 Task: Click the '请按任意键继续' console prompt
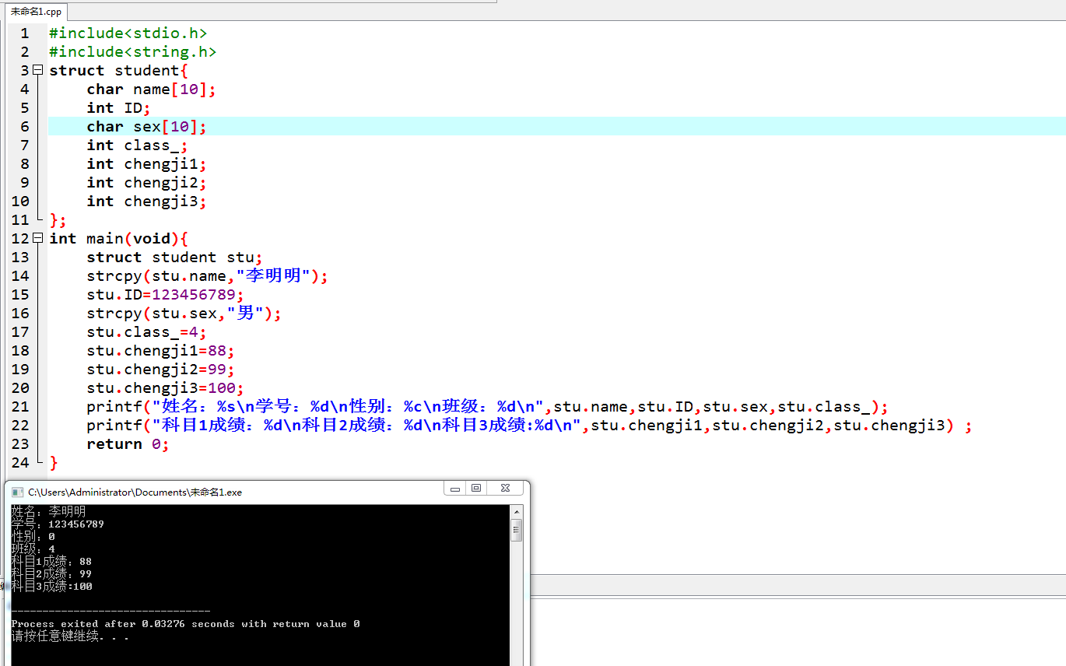pos(70,636)
